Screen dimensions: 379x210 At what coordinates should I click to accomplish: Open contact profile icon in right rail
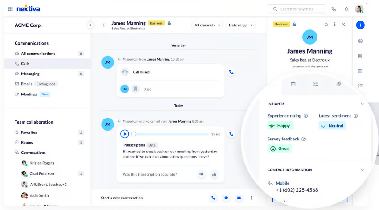[360, 41]
